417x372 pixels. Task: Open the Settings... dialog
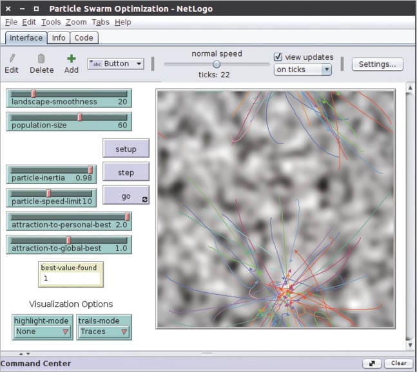[x=377, y=64]
